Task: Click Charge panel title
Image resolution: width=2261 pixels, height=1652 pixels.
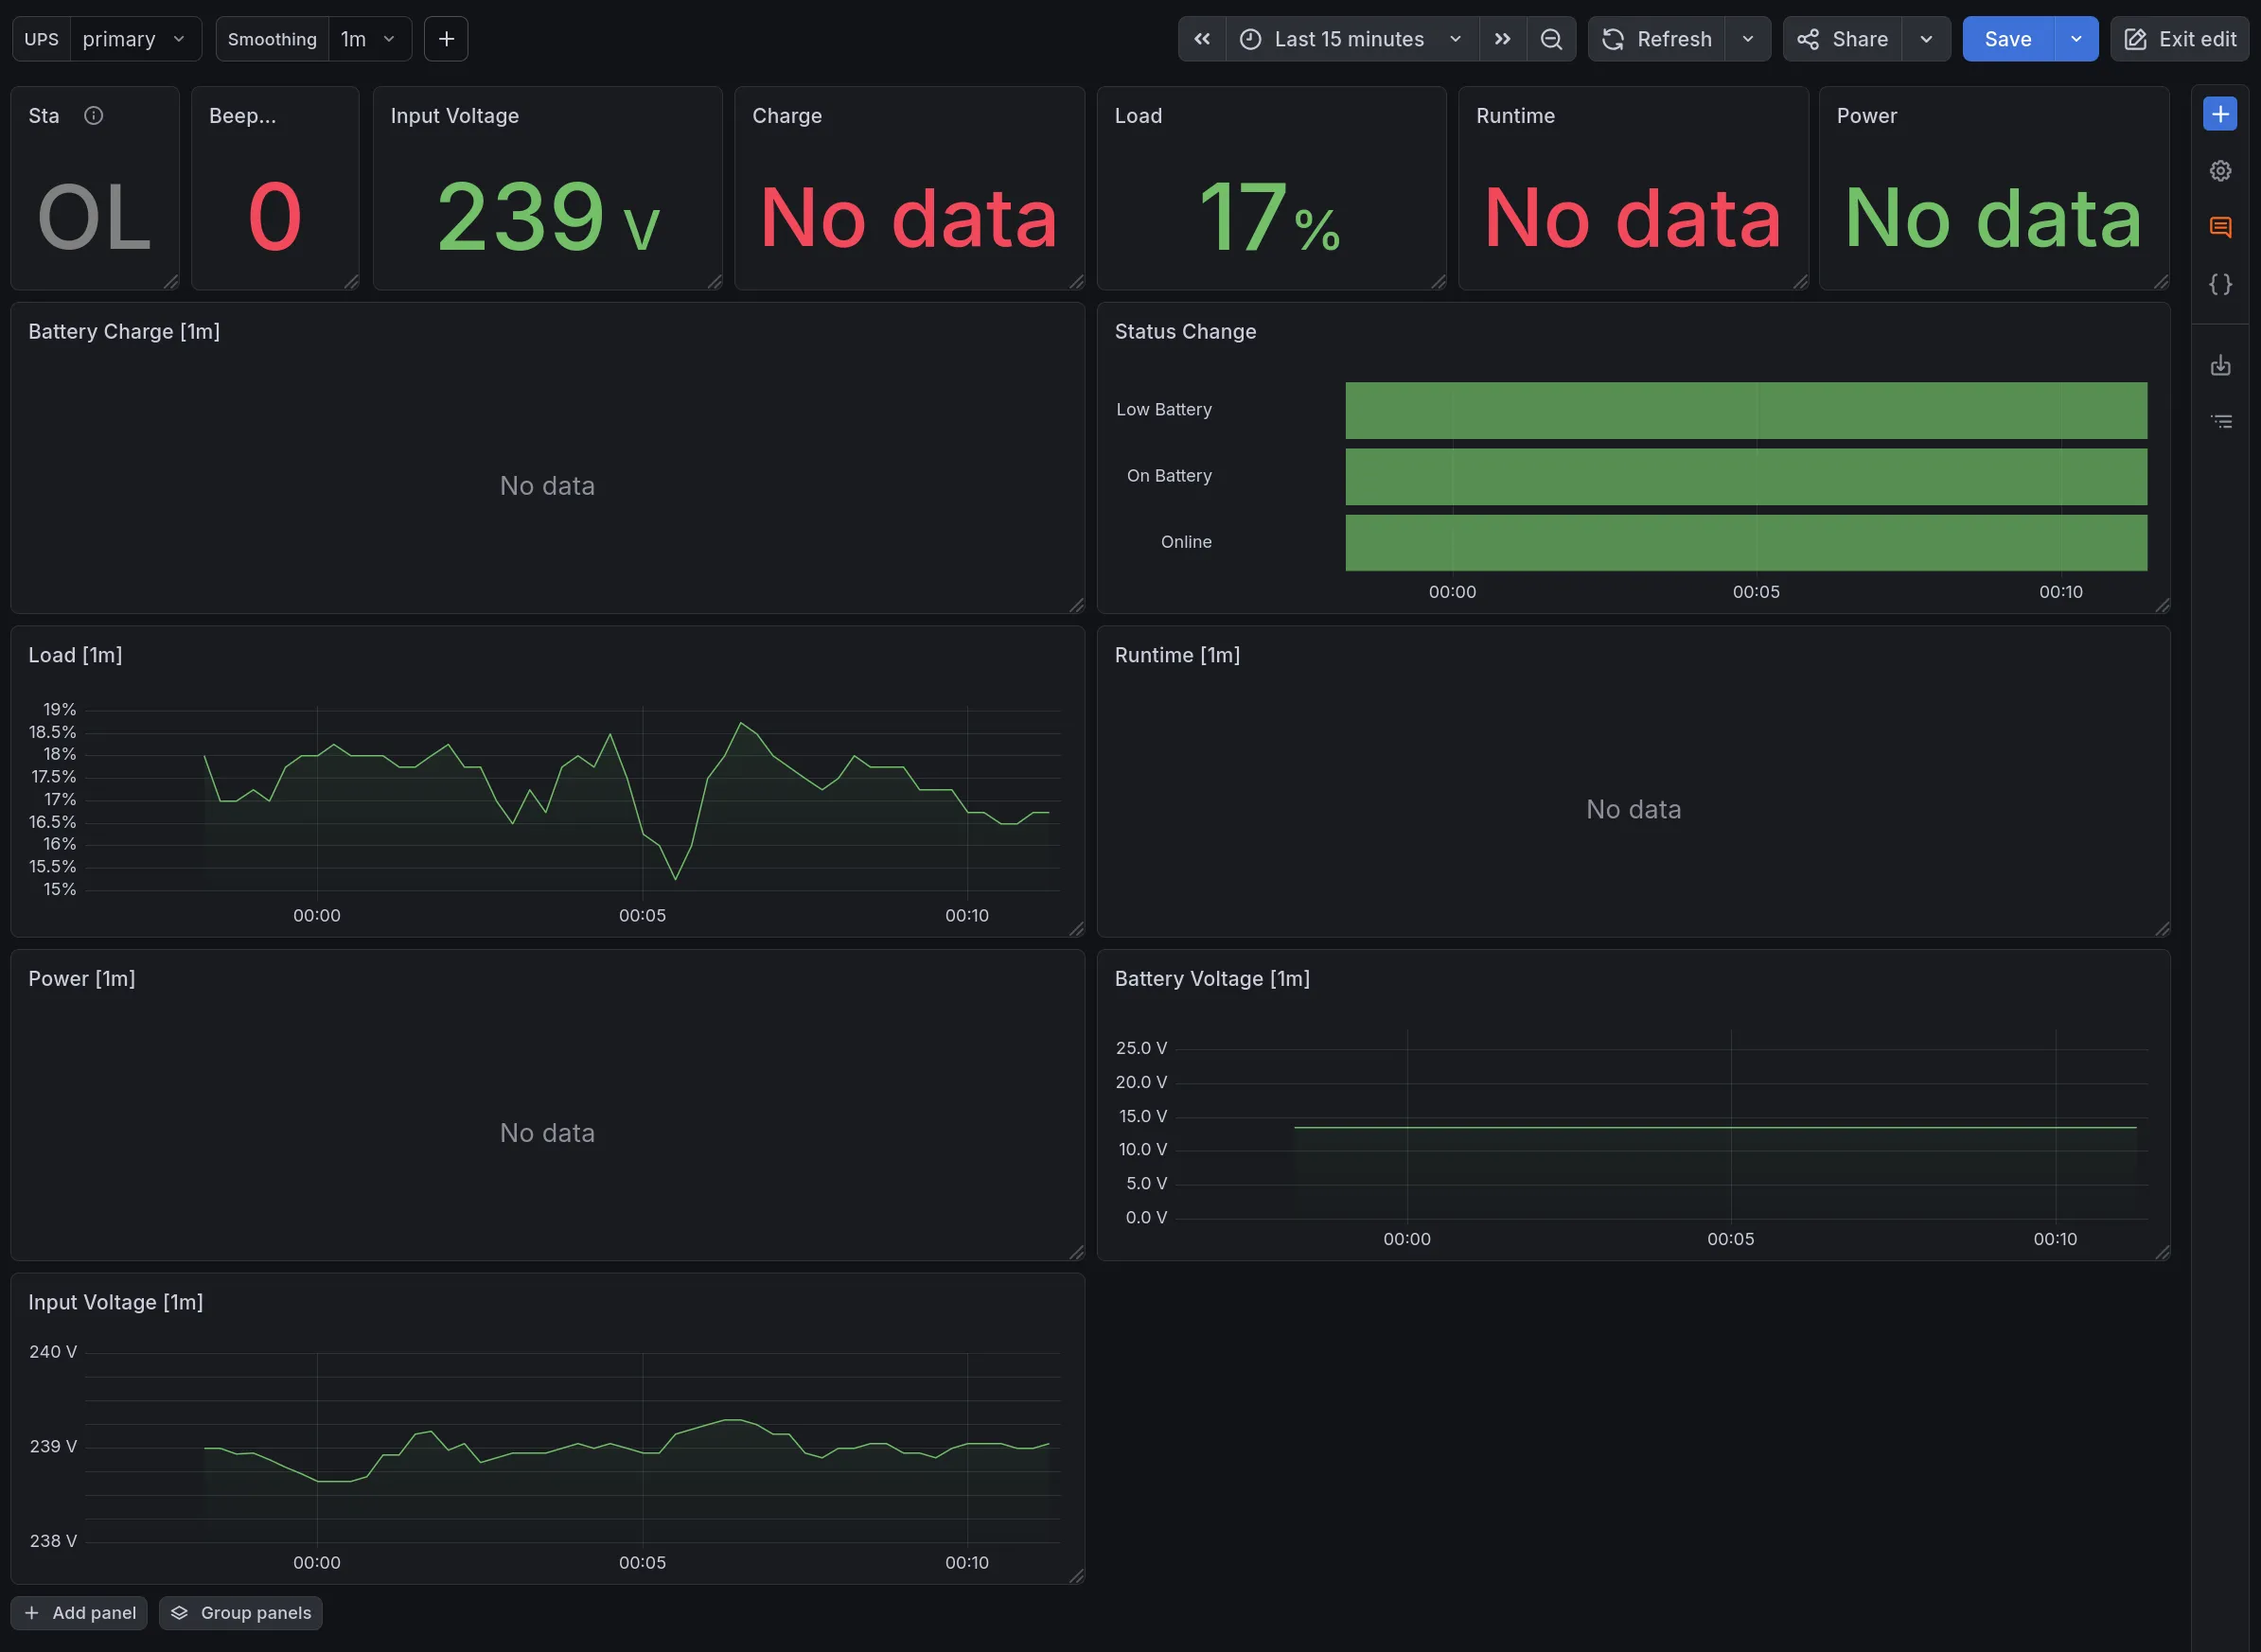Action: tap(786, 116)
